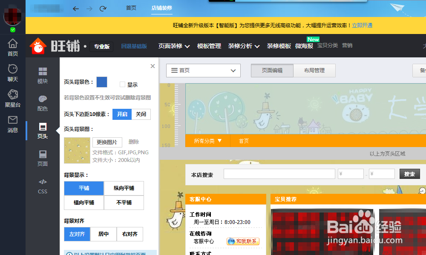The height and width of the screenshot is (255, 426).
Task: Click the header background image thumbnail
Action: 77,150
